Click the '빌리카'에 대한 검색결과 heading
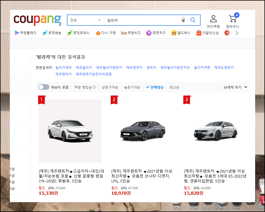Viewport: 265px width, 212px height. pos(60,57)
